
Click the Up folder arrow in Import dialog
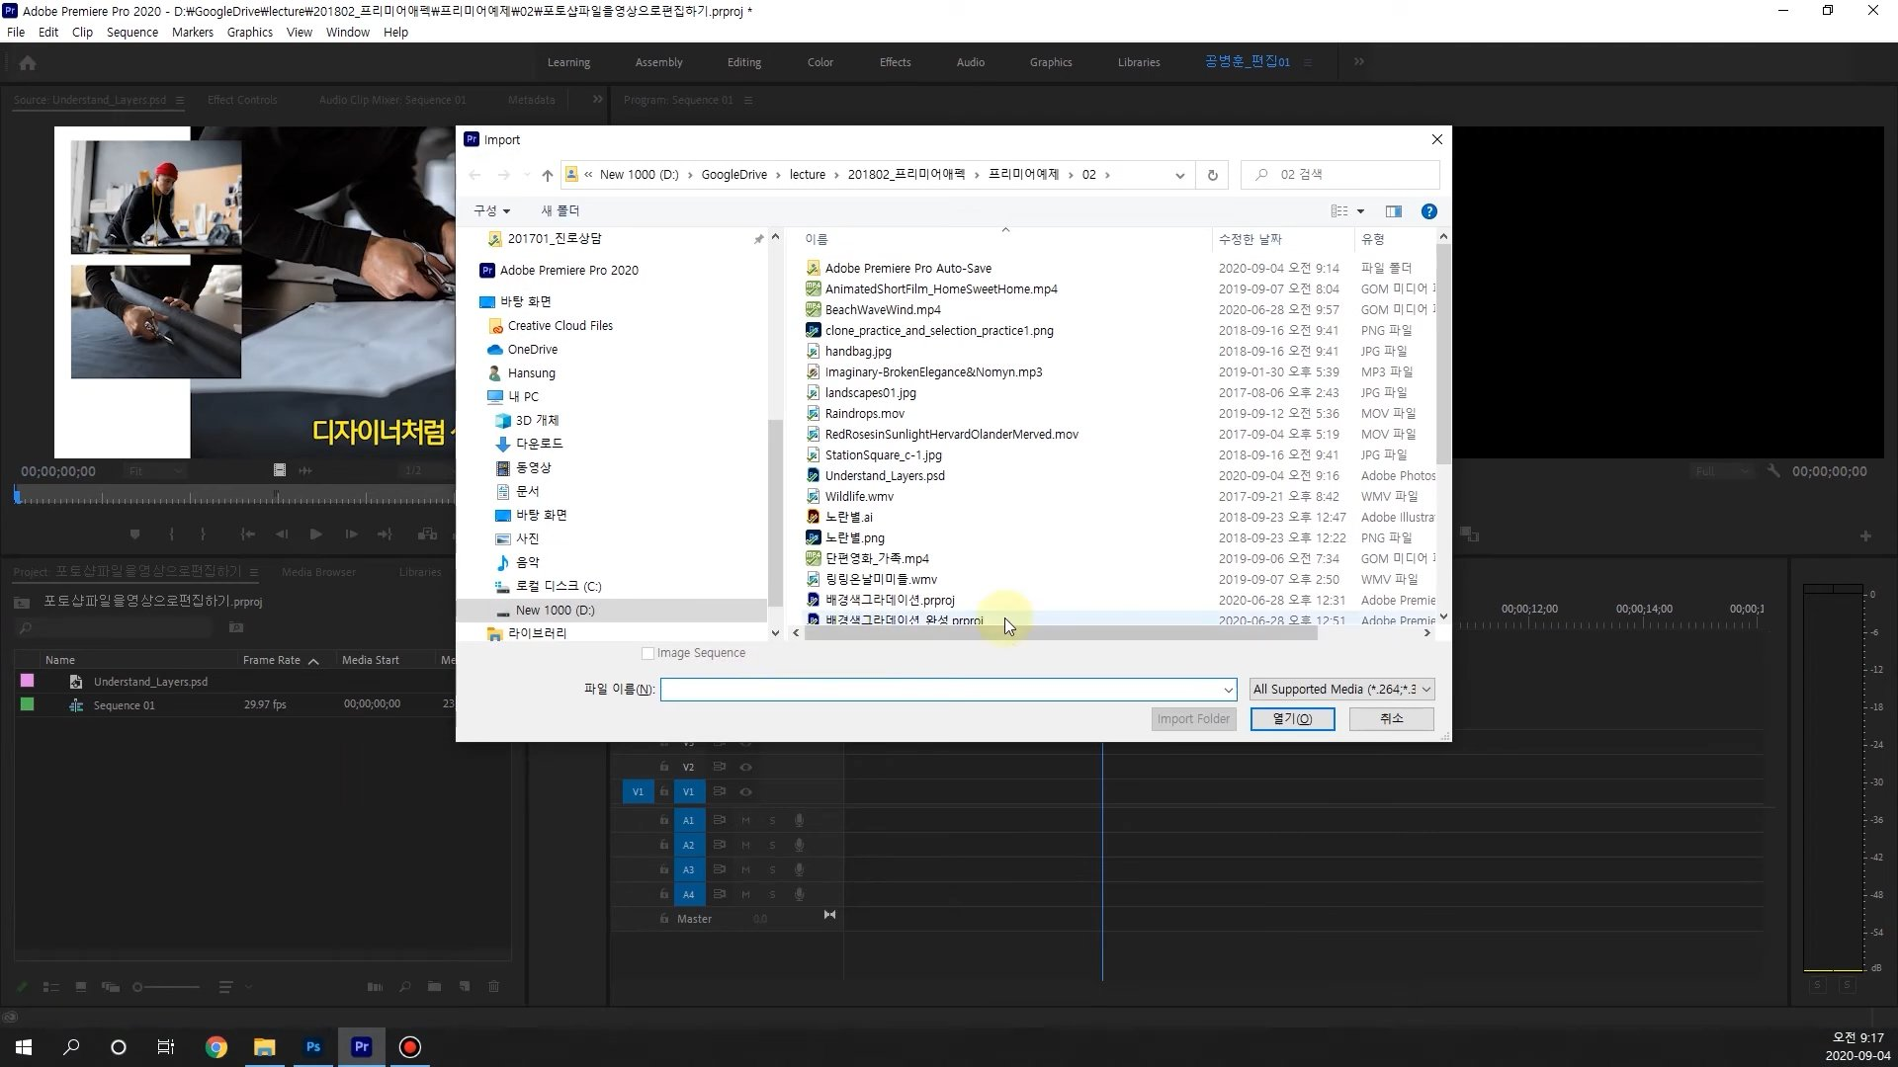click(548, 175)
